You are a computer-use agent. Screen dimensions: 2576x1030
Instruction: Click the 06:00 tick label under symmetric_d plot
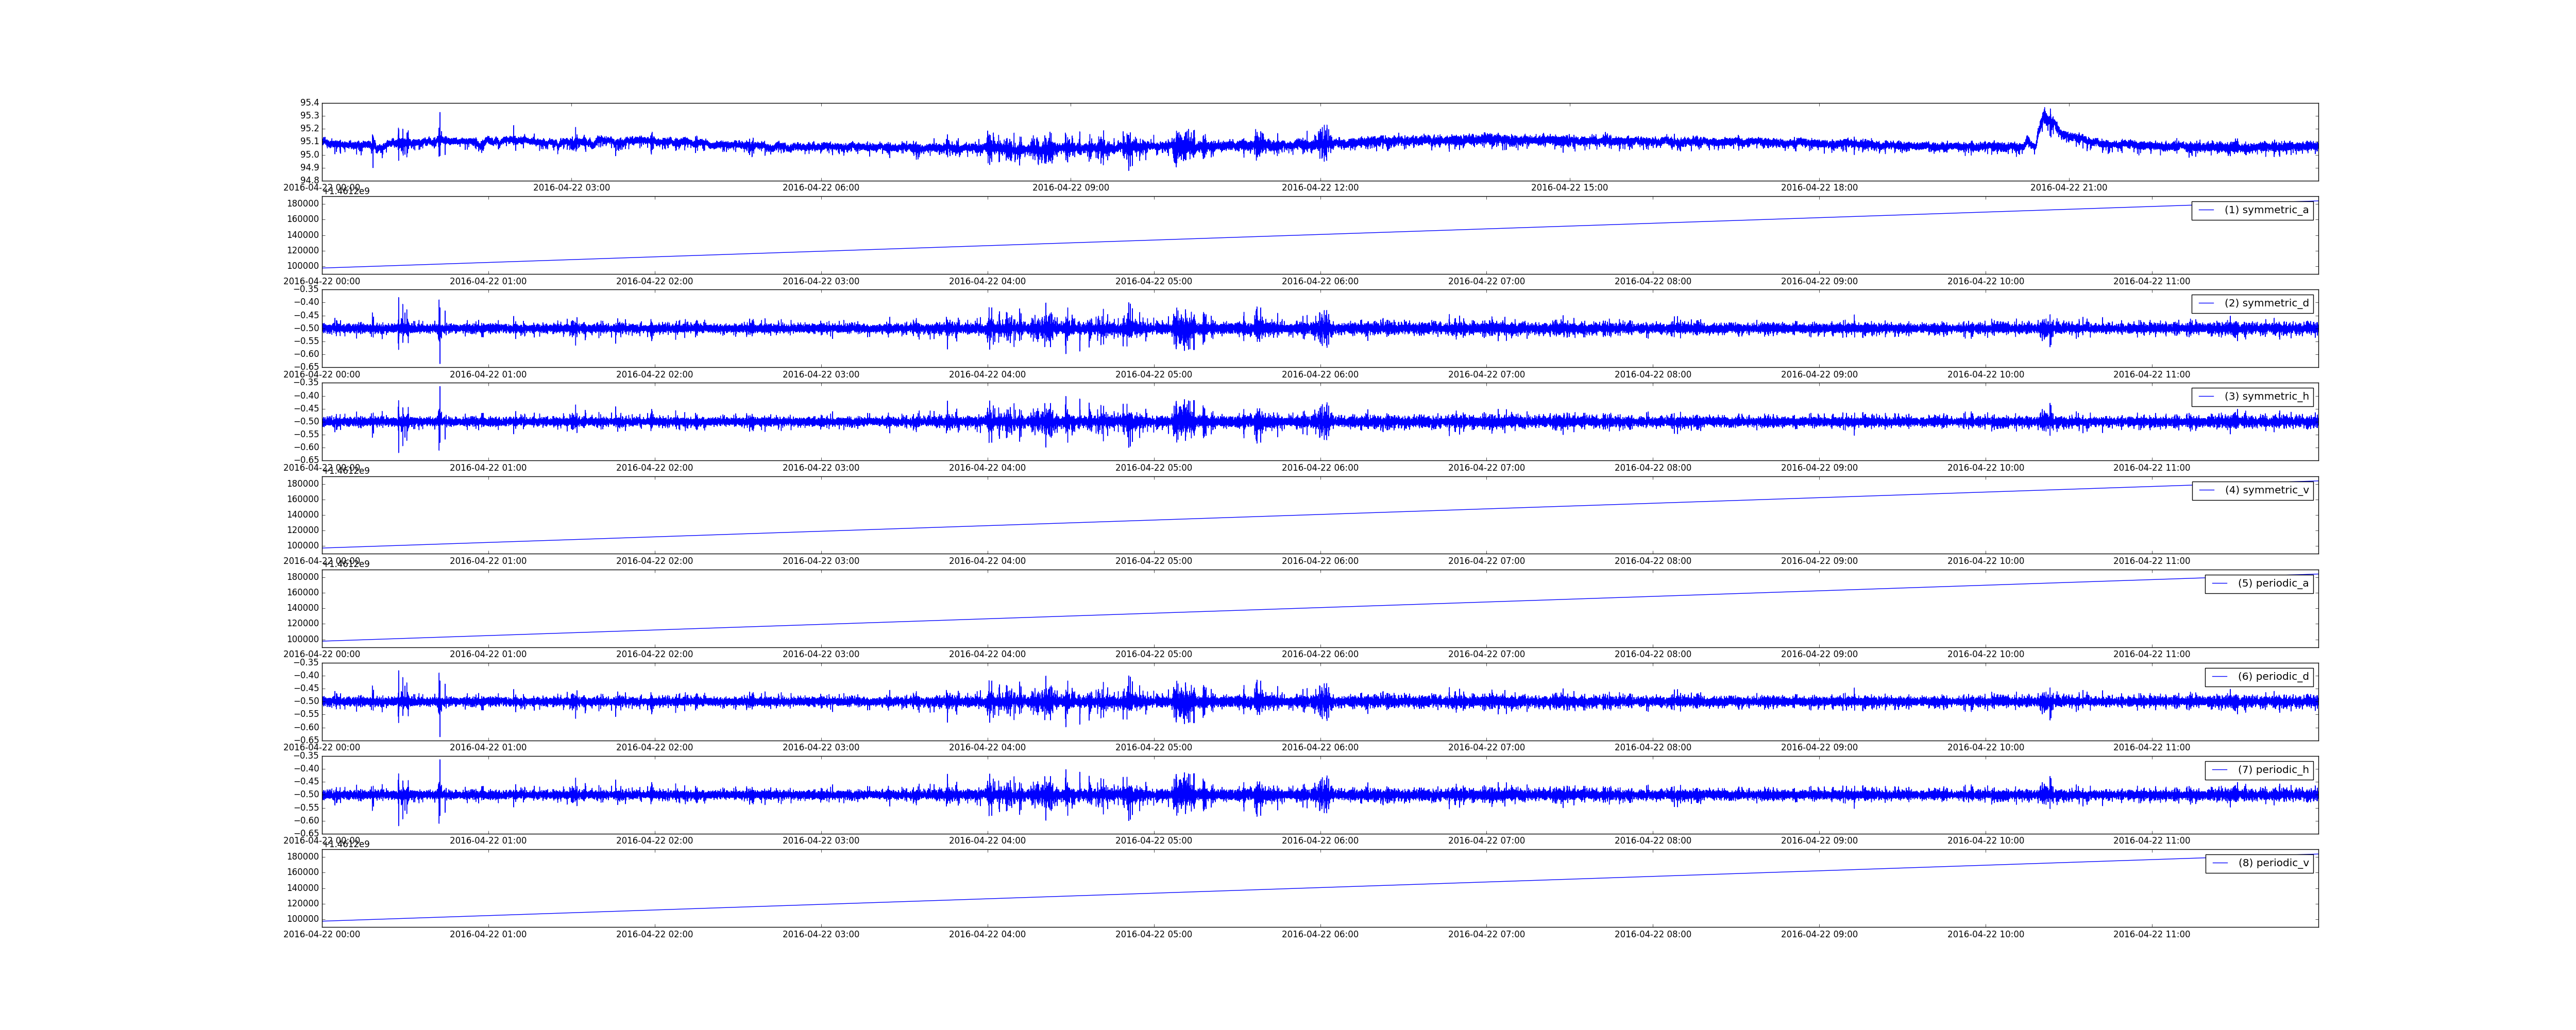pos(1320,375)
